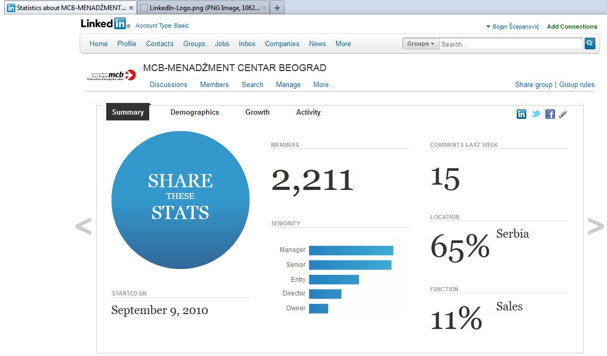Click Account Type: Basic link
Image resolution: width=607 pixels, height=356 pixels.
click(x=162, y=25)
